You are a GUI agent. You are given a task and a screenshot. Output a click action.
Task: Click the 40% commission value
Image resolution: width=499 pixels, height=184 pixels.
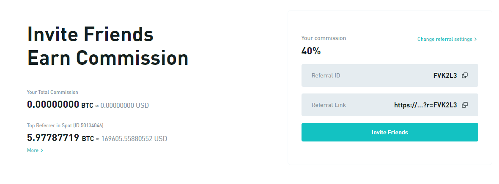coord(311,51)
